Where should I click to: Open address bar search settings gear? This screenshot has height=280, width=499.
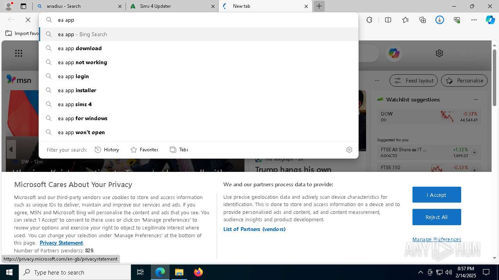[349, 150]
